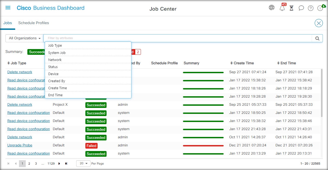Viewport: 328px width, 170px height.
Task: Open the All Organizations dropdown
Action: (x=25, y=38)
